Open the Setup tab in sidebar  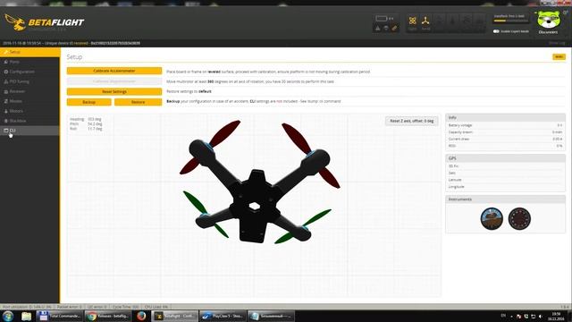pos(29,52)
